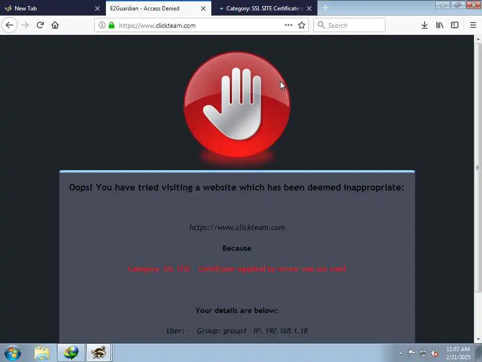Click the muted volume tray icon
The width and height of the screenshot is (482, 362).
(434, 353)
